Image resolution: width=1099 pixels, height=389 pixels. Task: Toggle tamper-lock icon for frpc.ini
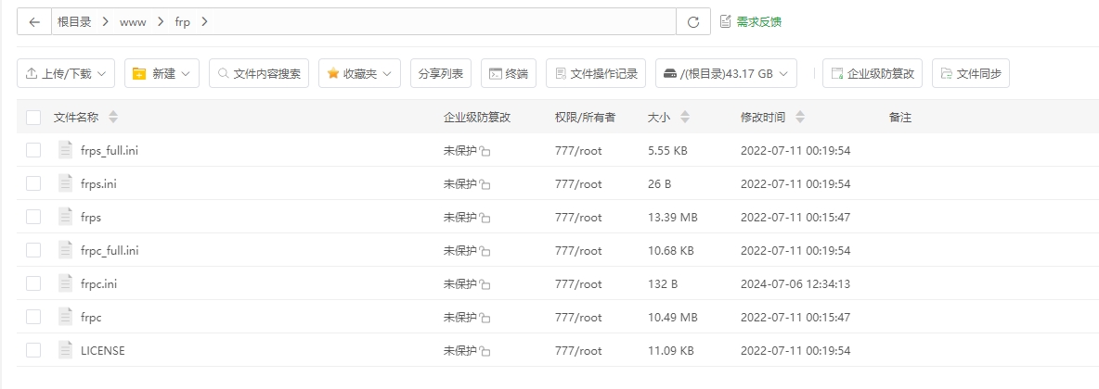[x=485, y=284]
